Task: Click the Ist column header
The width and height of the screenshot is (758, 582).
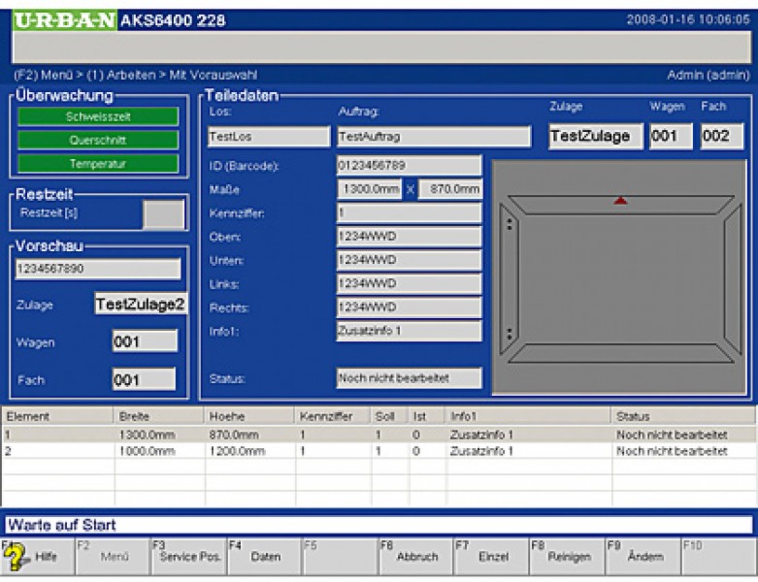Action: pos(426,416)
